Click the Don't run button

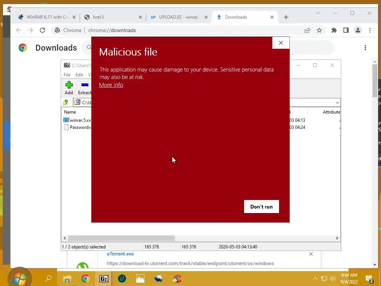262,206
